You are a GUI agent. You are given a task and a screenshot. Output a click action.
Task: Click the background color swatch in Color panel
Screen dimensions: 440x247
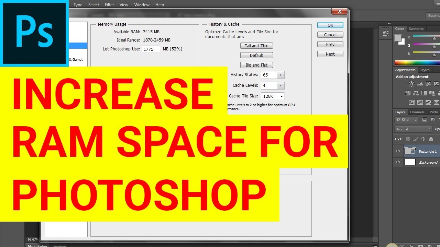[403, 43]
